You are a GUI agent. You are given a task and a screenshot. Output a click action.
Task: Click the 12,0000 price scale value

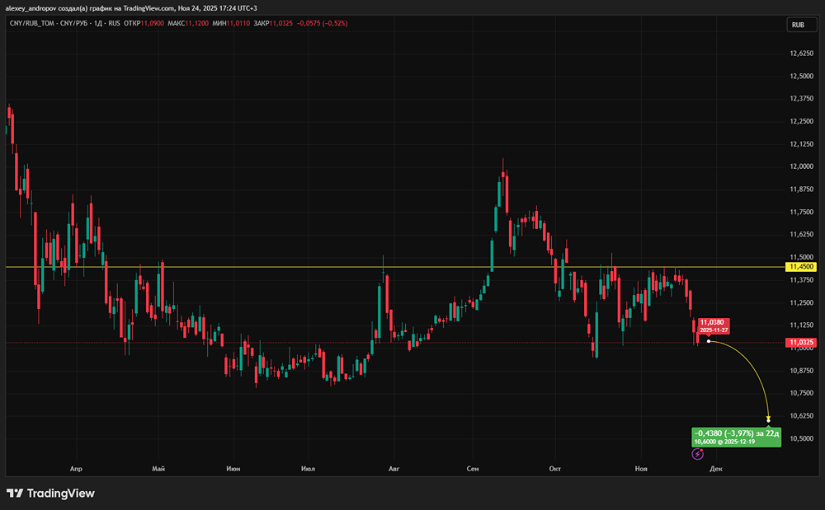click(x=801, y=166)
